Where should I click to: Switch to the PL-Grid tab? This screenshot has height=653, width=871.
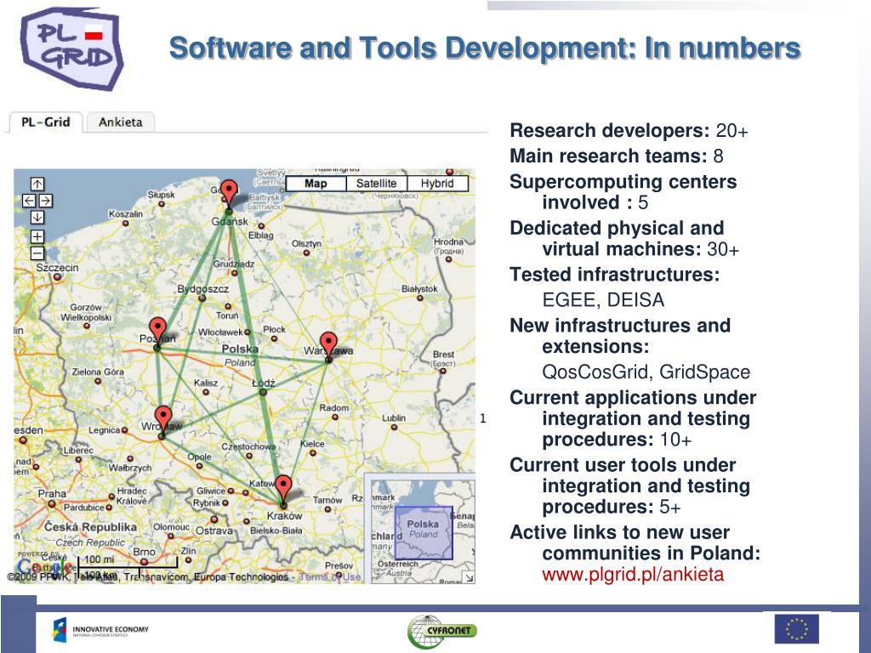46,122
